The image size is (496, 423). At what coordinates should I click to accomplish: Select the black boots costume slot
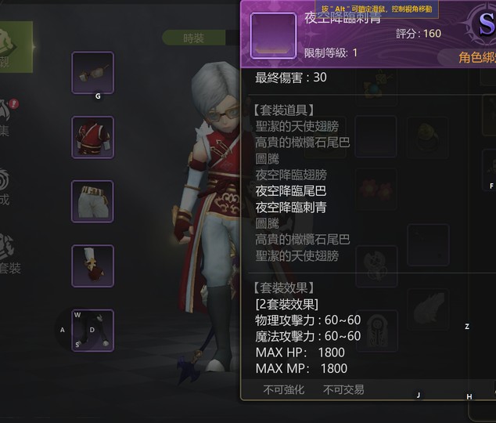[92, 331]
